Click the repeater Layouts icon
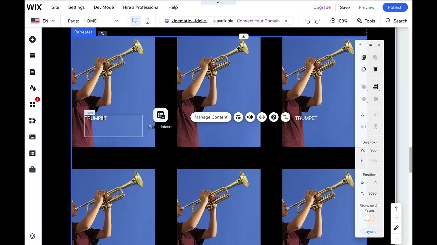The width and height of the screenshot is (437, 245). [x=238, y=117]
